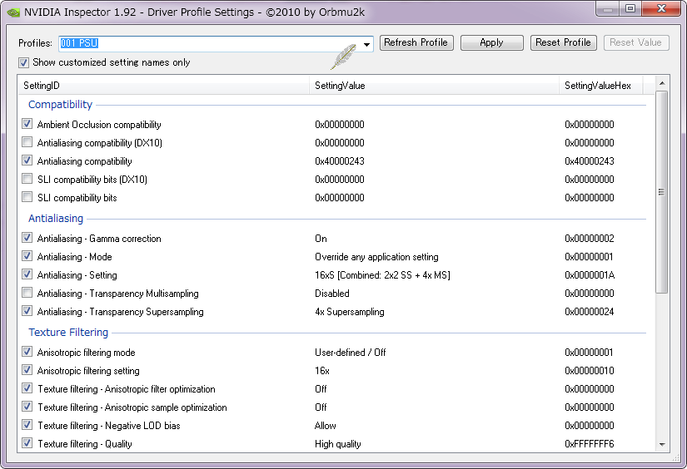
Task: Select 'Anisotropic filtering mode' setting name
Action: [x=87, y=353]
